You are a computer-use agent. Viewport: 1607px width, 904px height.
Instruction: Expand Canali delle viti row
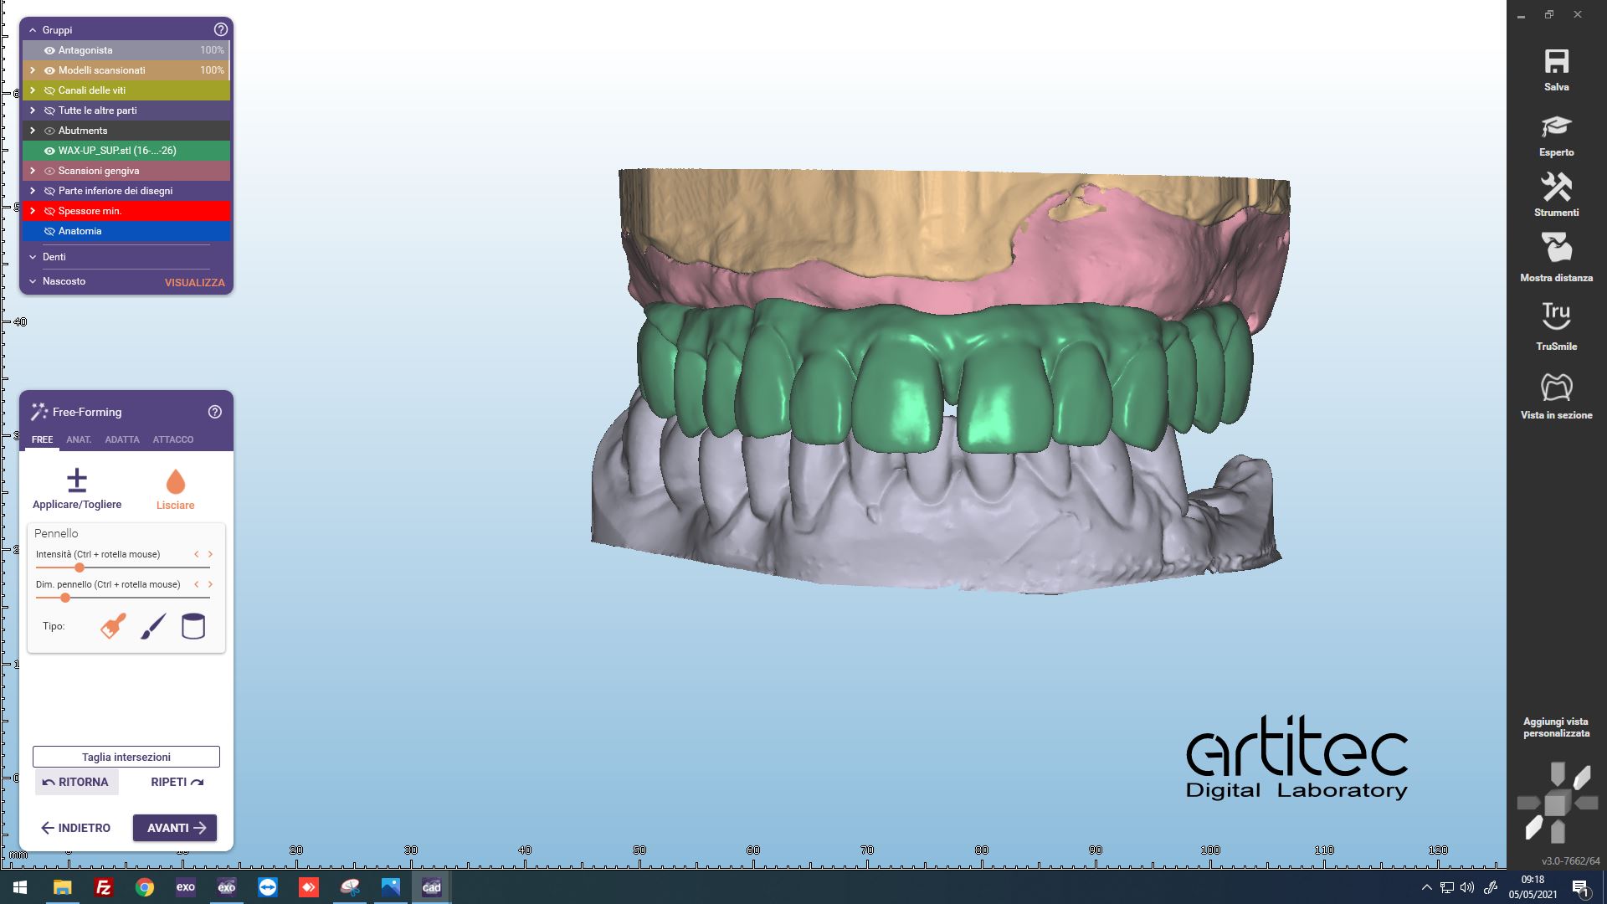pyautogui.click(x=33, y=90)
